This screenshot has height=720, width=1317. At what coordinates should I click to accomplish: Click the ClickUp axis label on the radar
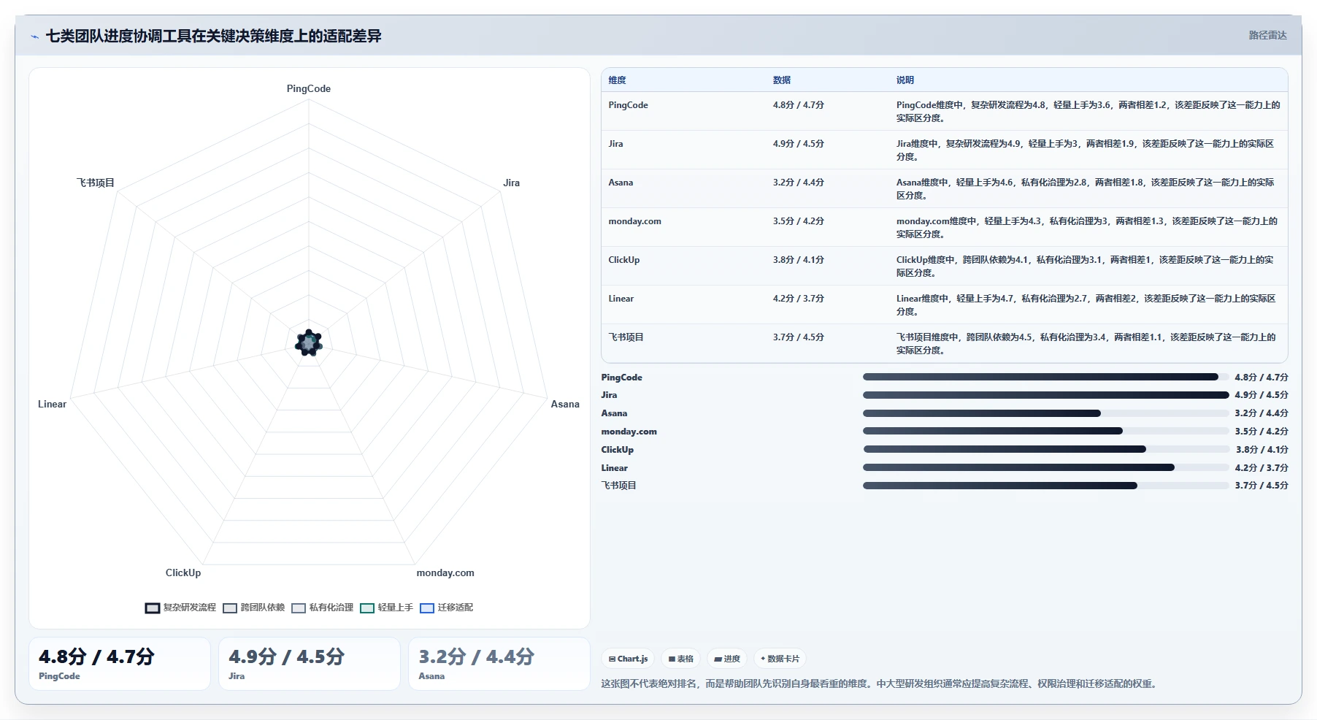point(183,572)
